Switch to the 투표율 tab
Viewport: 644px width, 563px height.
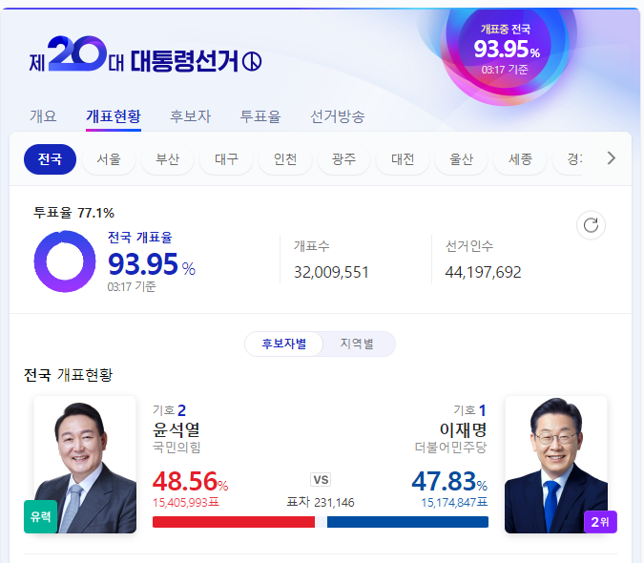(260, 116)
